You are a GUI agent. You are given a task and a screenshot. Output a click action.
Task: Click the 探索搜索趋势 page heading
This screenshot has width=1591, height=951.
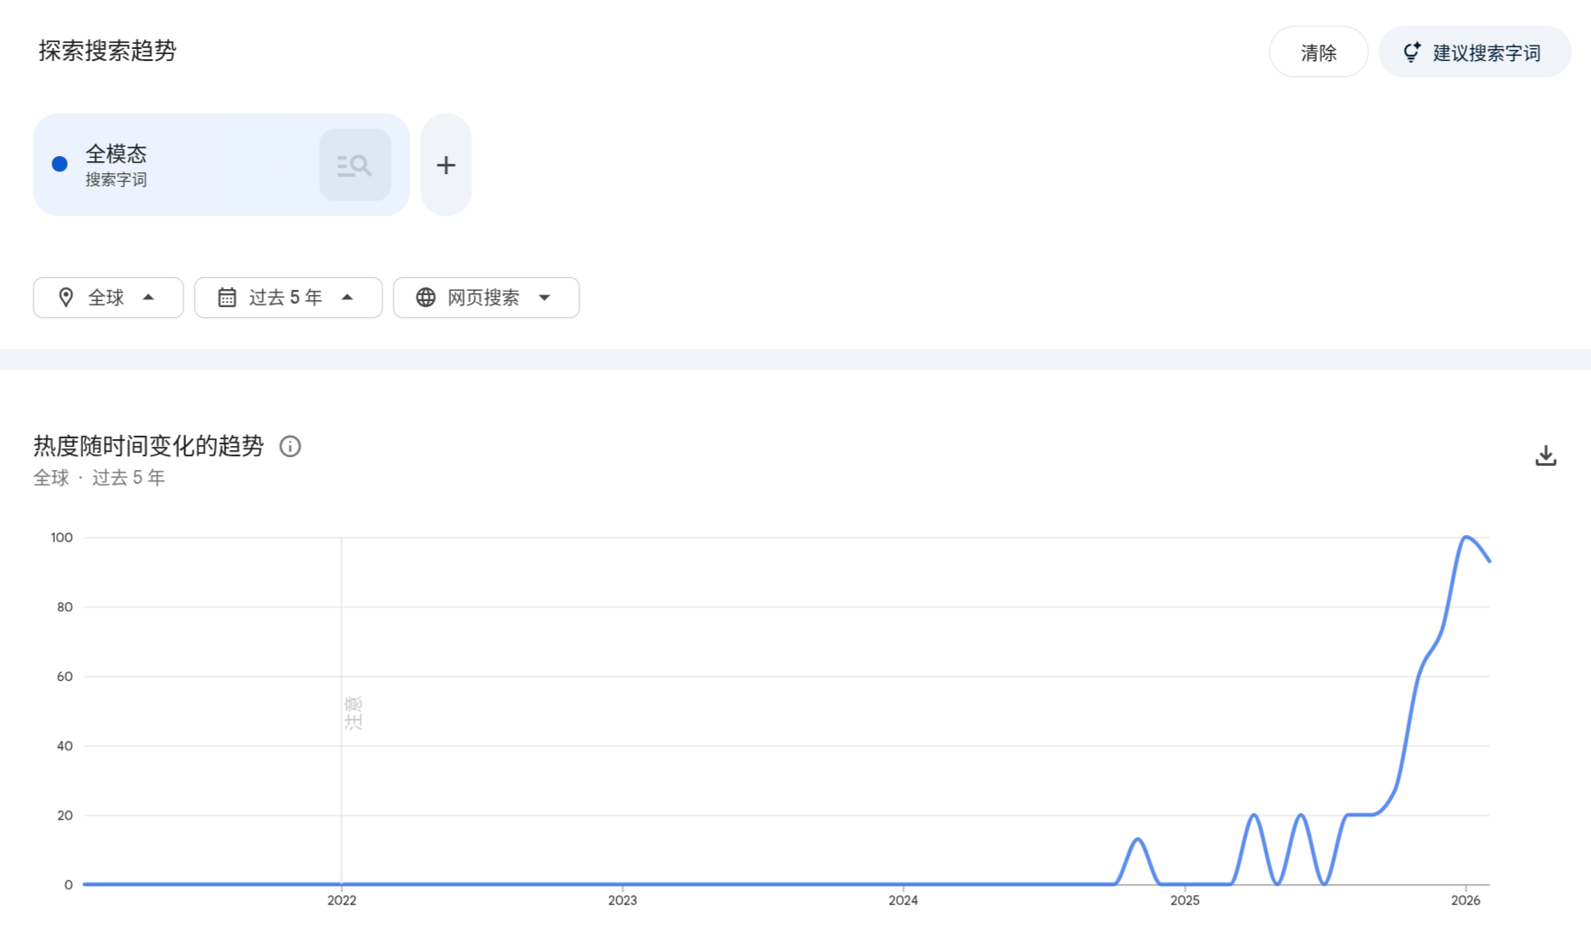[107, 51]
